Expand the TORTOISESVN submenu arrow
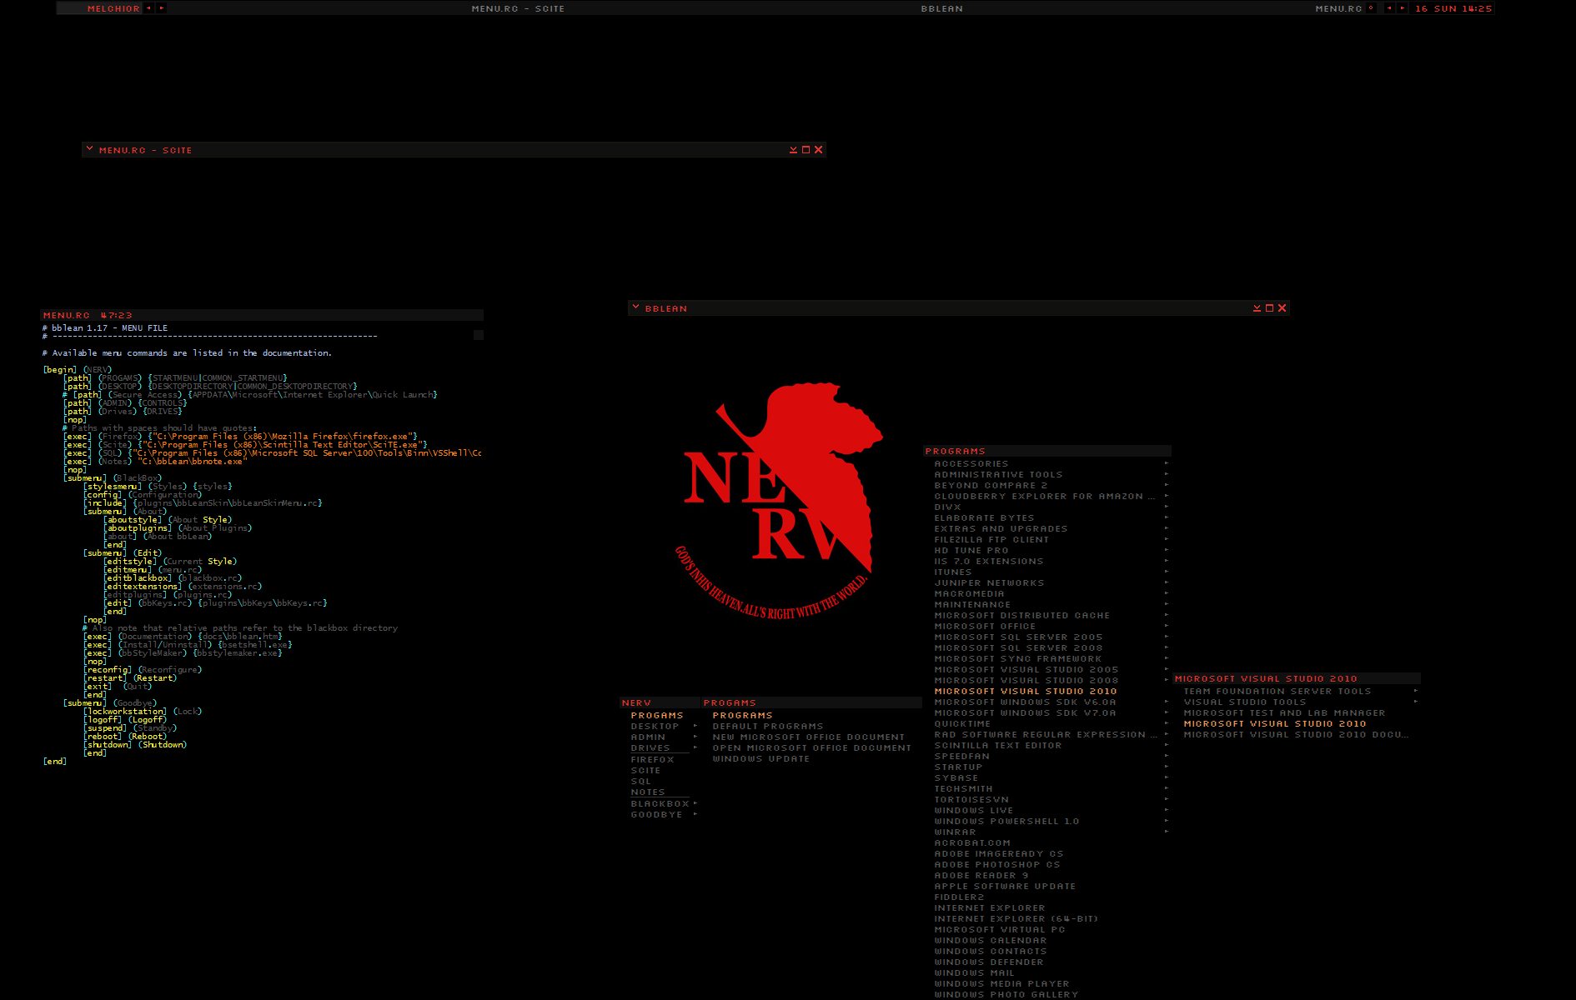Viewport: 1576px width, 1000px height. (x=1167, y=799)
